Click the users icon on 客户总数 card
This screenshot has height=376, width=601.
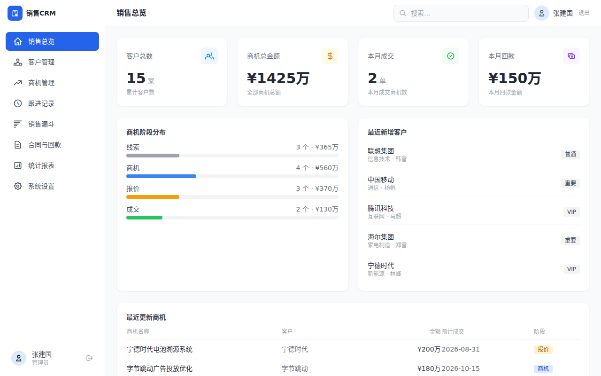[x=209, y=56]
